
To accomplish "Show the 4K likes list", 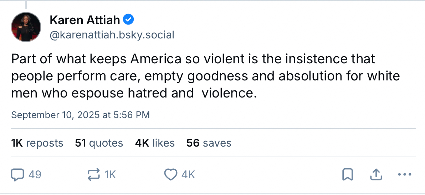I will pos(155,143).
